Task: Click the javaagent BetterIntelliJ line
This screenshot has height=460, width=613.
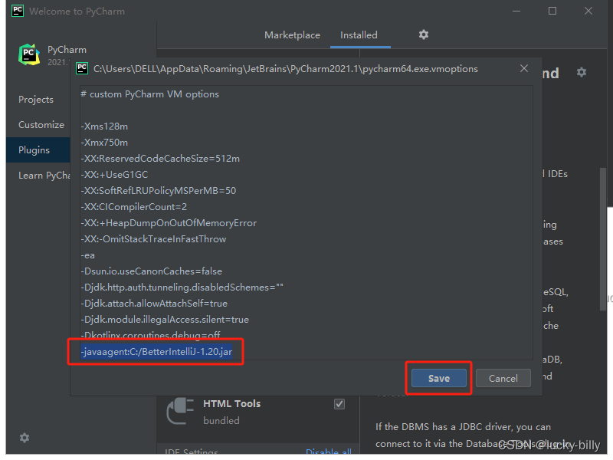Action: click(156, 352)
